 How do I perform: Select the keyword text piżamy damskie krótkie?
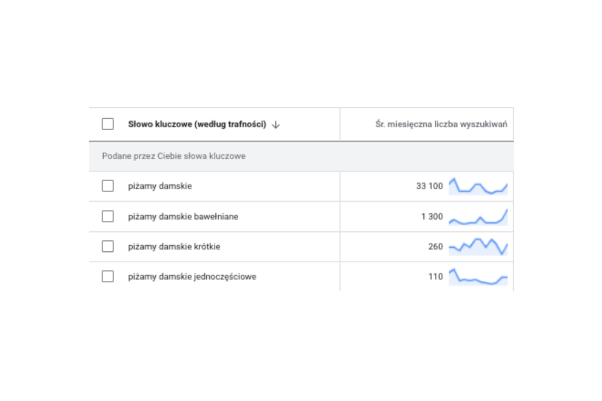[x=174, y=247]
